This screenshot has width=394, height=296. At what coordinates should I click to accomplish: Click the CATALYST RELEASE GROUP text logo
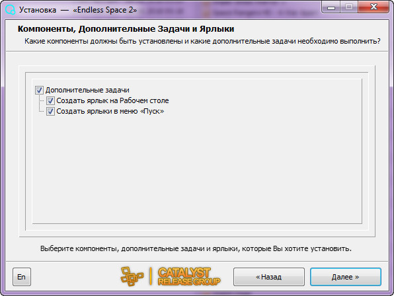point(189,276)
